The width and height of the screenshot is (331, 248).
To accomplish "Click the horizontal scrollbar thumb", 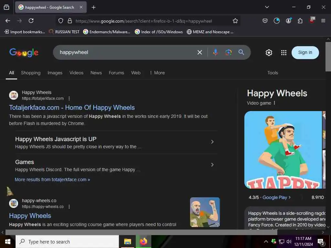I will coord(141,232).
